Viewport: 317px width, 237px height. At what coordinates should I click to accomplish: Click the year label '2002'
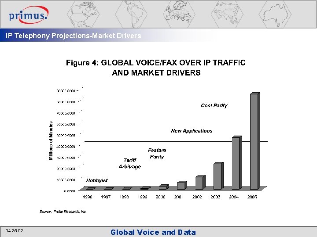coord(197,197)
